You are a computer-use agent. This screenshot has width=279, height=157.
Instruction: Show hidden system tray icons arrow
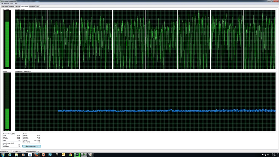click(260, 155)
